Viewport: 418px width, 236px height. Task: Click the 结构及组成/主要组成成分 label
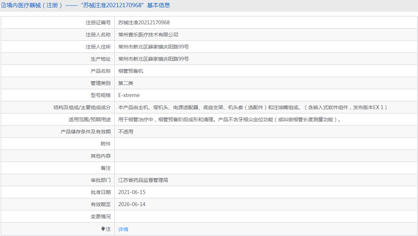(x=82, y=108)
